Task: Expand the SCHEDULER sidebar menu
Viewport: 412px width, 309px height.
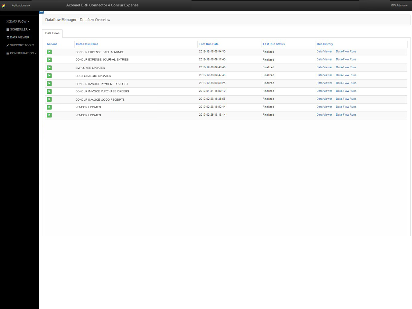Action: [18, 29]
